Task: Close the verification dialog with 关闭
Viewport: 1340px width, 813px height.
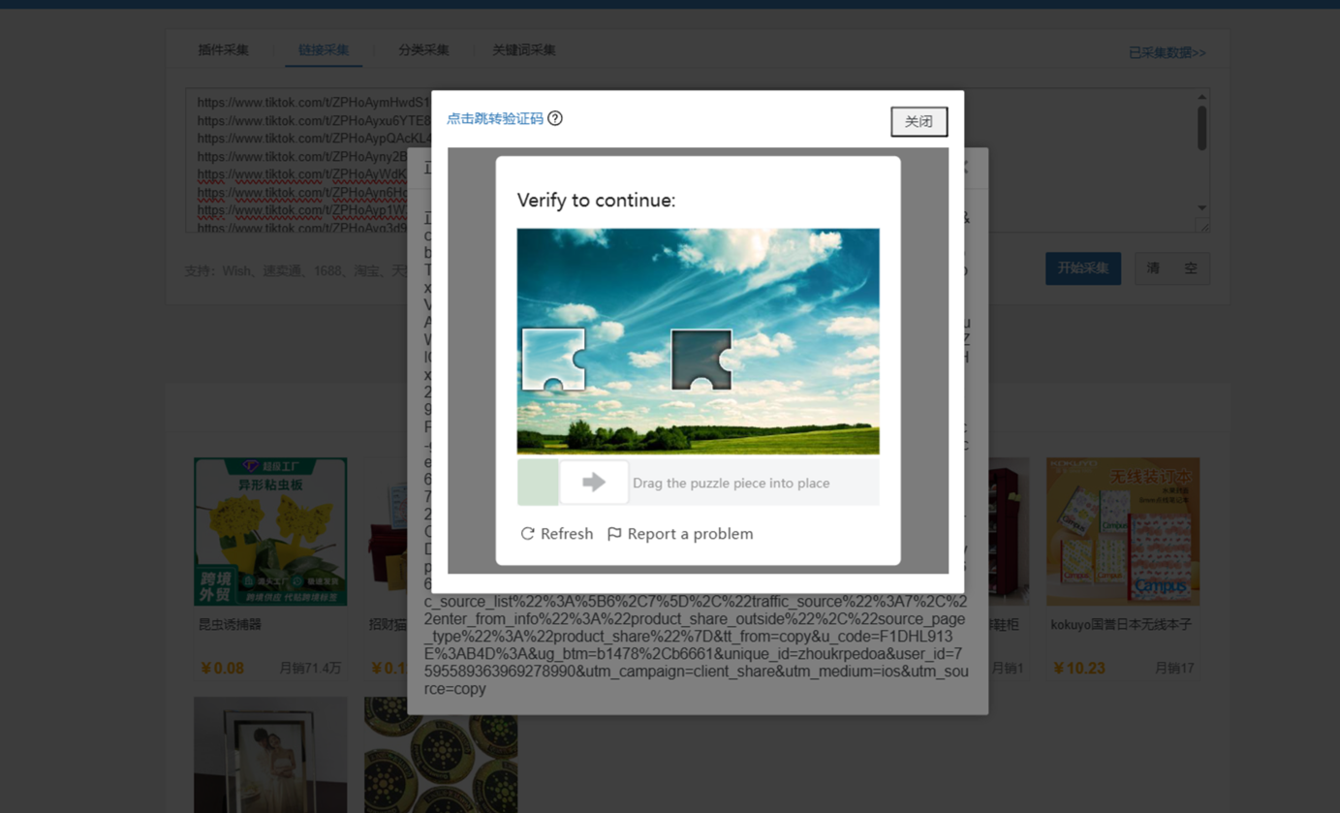Action: pos(919,122)
